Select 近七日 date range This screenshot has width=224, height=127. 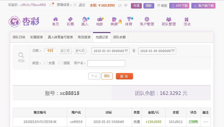tap(80, 51)
